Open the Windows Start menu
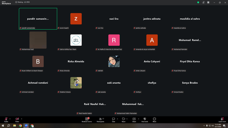The width and height of the screenshot is (228, 128). pyautogui.click(x=3, y=126)
